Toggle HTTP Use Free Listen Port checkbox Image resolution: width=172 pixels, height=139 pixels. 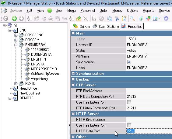129,125
